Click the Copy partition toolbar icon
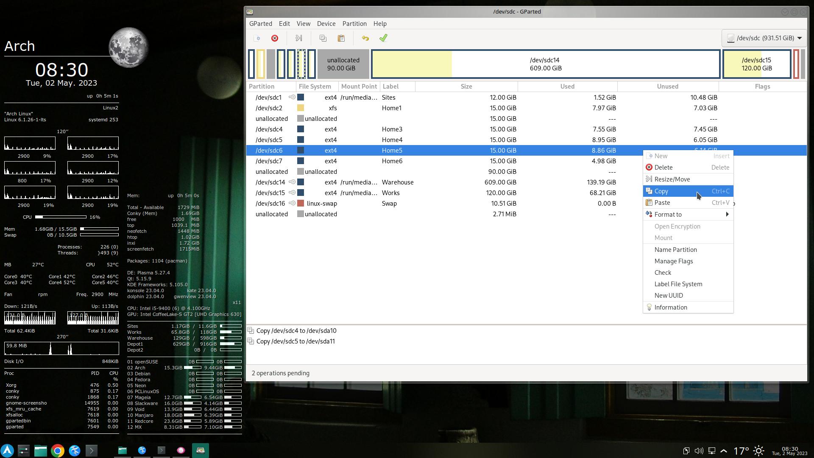 click(323, 38)
